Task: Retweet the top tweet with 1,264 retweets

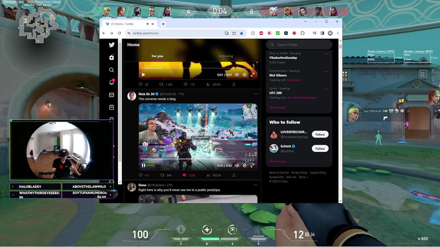Action: click(x=161, y=84)
